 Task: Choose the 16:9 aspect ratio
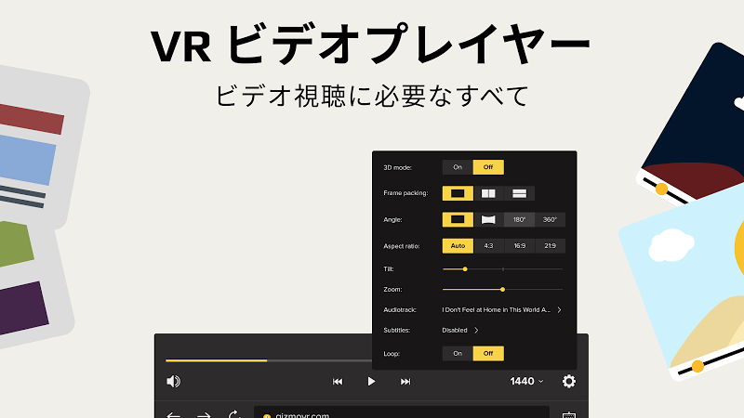click(519, 246)
